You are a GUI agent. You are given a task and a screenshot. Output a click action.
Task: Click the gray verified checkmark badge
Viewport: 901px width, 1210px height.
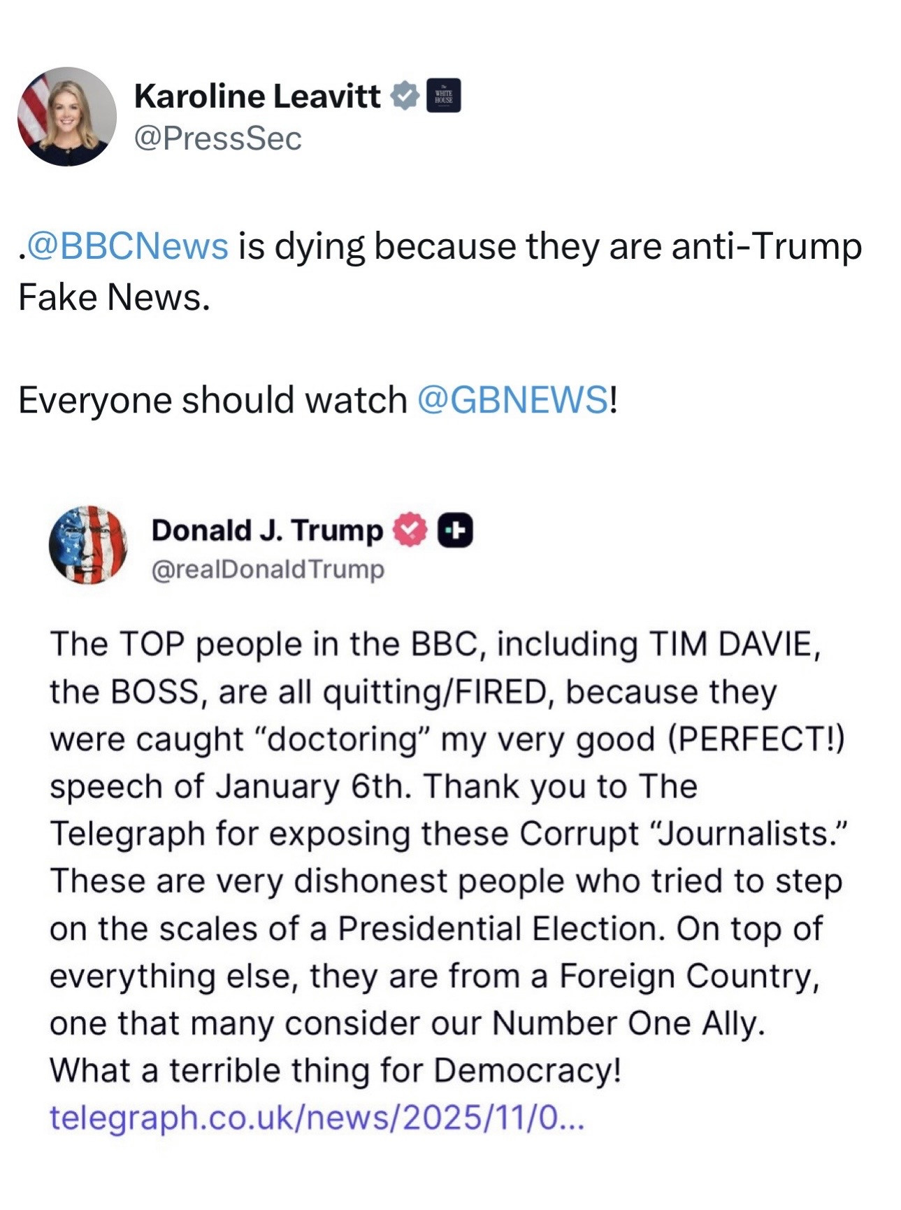pyautogui.click(x=404, y=96)
